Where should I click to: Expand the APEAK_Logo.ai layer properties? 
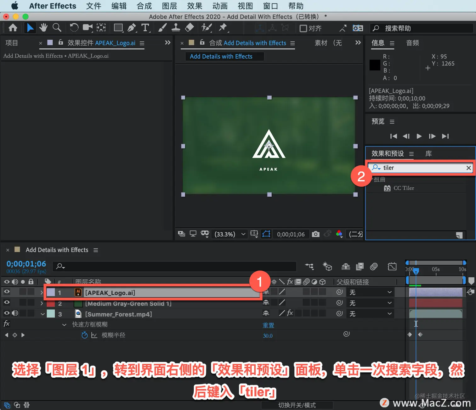42,292
